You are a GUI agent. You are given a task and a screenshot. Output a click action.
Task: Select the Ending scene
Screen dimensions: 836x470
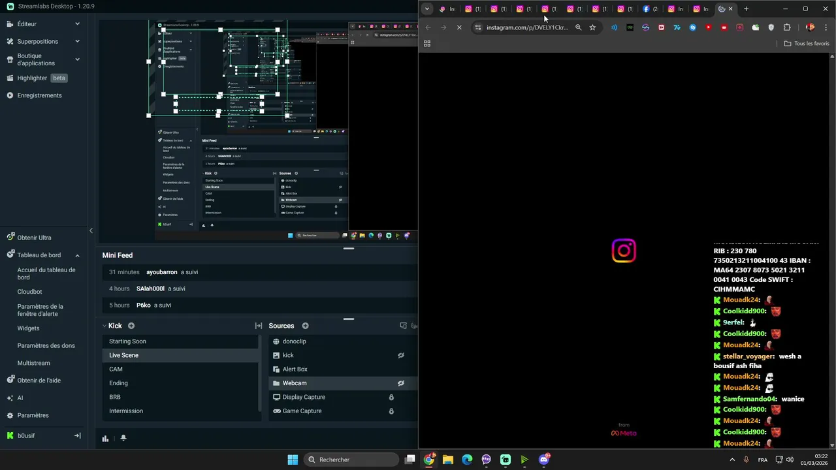(x=180, y=383)
